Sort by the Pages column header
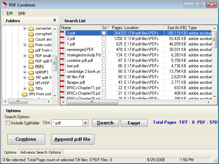Viewport: 219px width, 164px height. 115,28
